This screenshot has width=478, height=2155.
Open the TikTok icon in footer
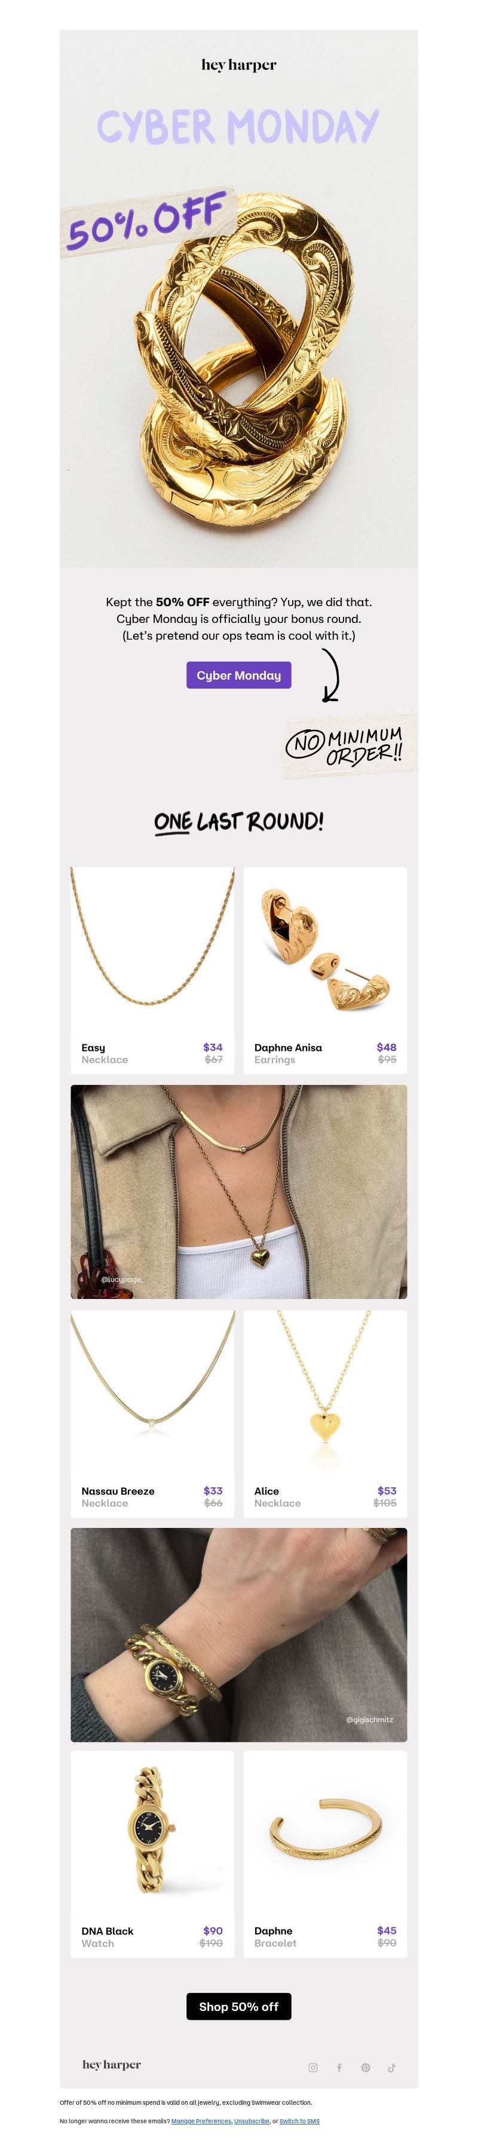[x=391, y=2067]
